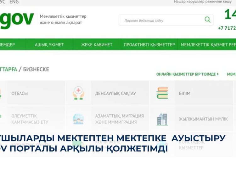Viewport: 236px width, 169px height.
Task: Open the stacked books education icon
Action: click(x=162, y=93)
